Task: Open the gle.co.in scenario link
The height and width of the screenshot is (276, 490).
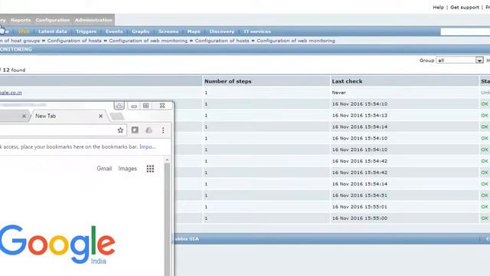Action: tap(11, 93)
